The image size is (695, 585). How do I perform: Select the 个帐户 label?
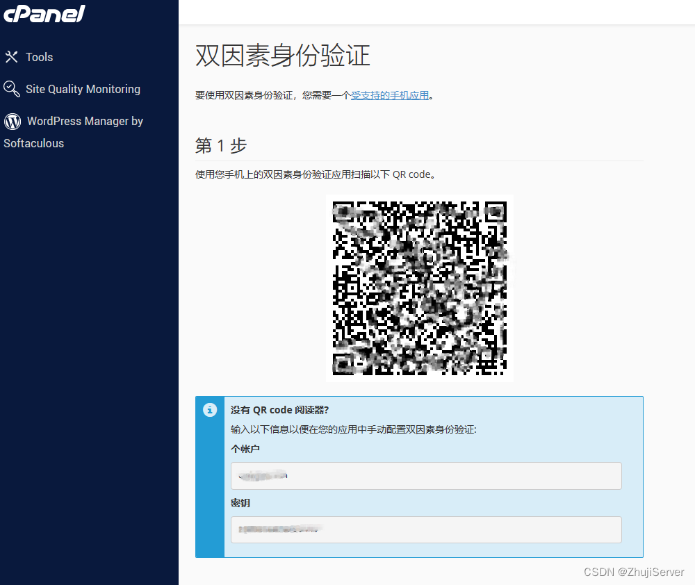[x=245, y=449]
